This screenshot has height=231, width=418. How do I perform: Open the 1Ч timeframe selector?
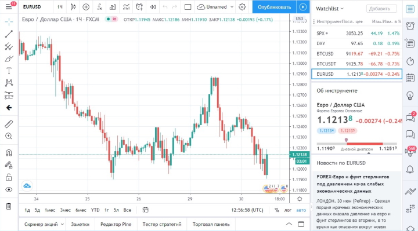[60, 7]
